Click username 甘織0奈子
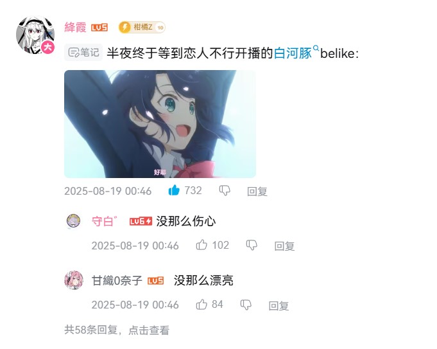 click(x=117, y=280)
